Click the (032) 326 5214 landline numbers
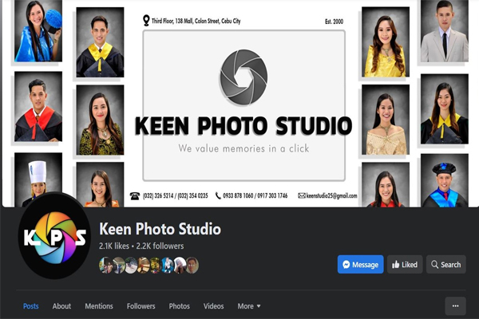The image size is (479, 319). [176, 195]
